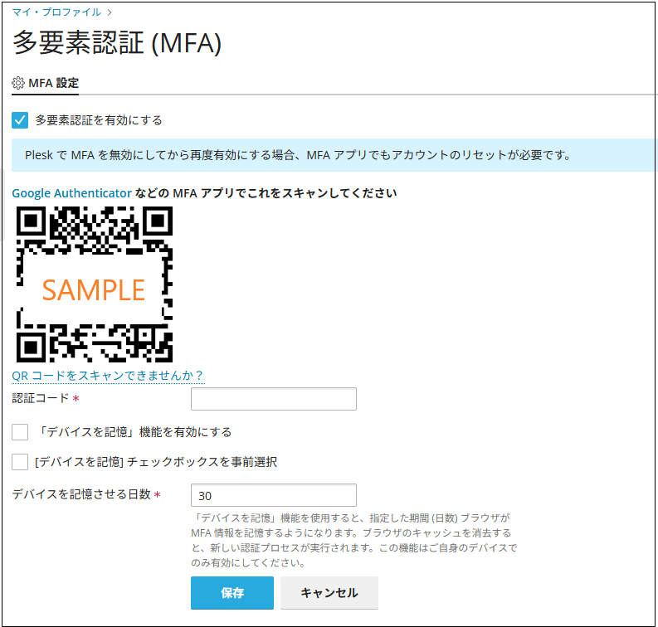
Task: Click the gear icon beside MFA 設定
Action: tap(18, 83)
